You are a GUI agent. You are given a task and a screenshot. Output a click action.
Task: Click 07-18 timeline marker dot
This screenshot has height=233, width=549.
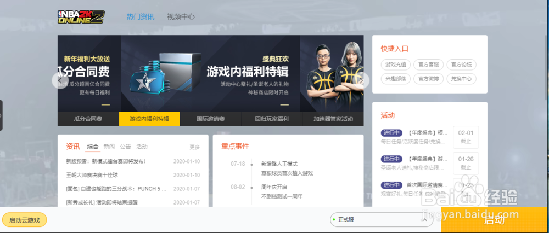252,164
